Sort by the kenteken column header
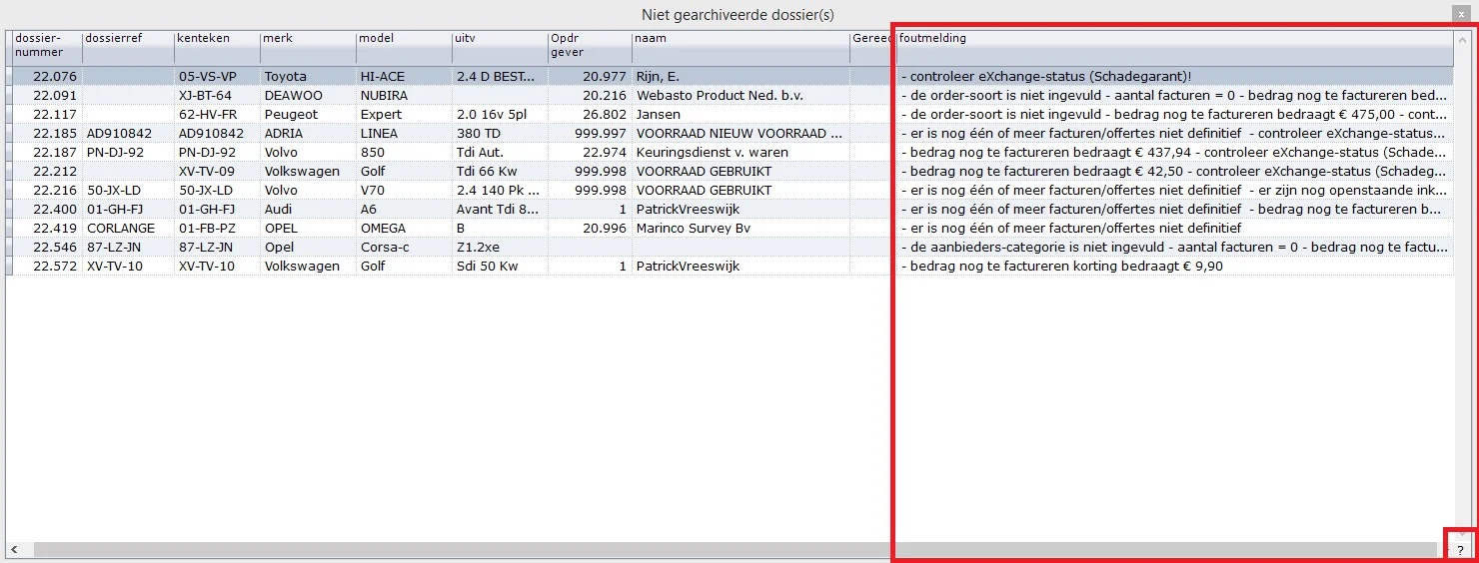This screenshot has height=563, width=1479. click(217, 46)
